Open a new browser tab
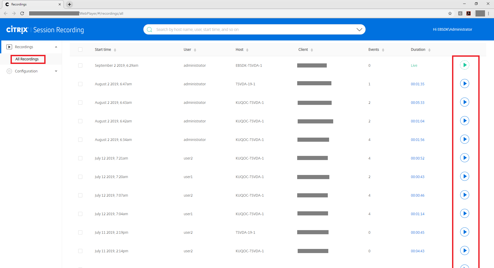The image size is (494, 268). tap(69, 4)
